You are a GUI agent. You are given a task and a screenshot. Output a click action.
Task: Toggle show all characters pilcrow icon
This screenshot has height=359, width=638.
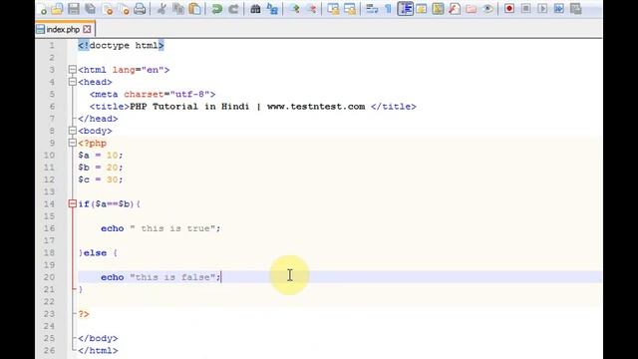(388, 9)
